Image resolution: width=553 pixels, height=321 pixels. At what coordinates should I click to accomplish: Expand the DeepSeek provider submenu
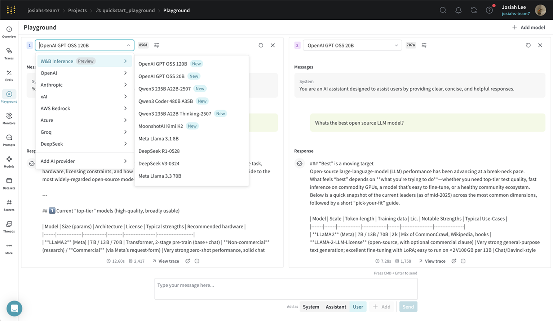click(84, 144)
